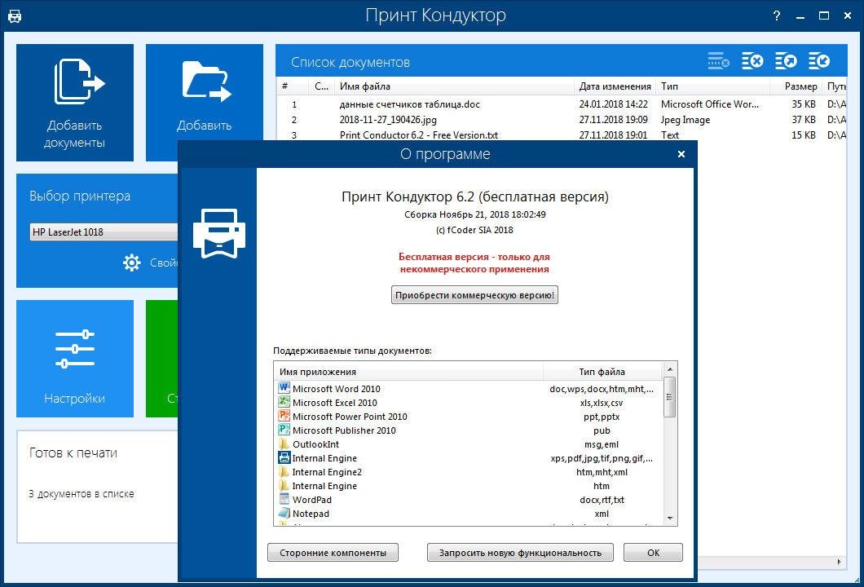
Task: Click the first faded list icon in document list header
Action: coord(719,61)
